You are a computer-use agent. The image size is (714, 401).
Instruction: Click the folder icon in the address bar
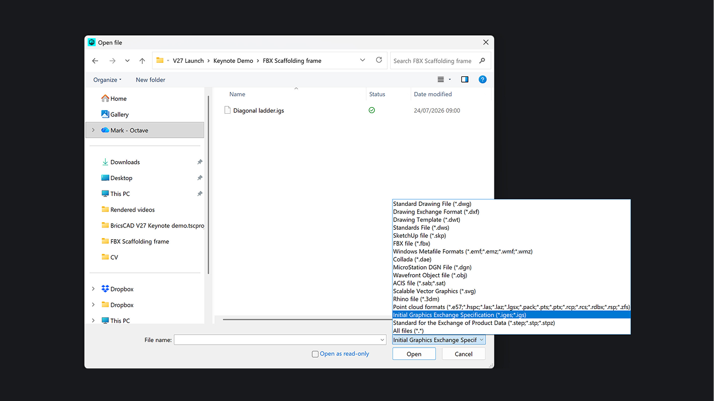click(160, 60)
